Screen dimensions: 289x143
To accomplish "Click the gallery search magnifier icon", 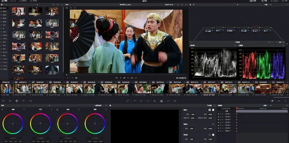I will point(54,5).
